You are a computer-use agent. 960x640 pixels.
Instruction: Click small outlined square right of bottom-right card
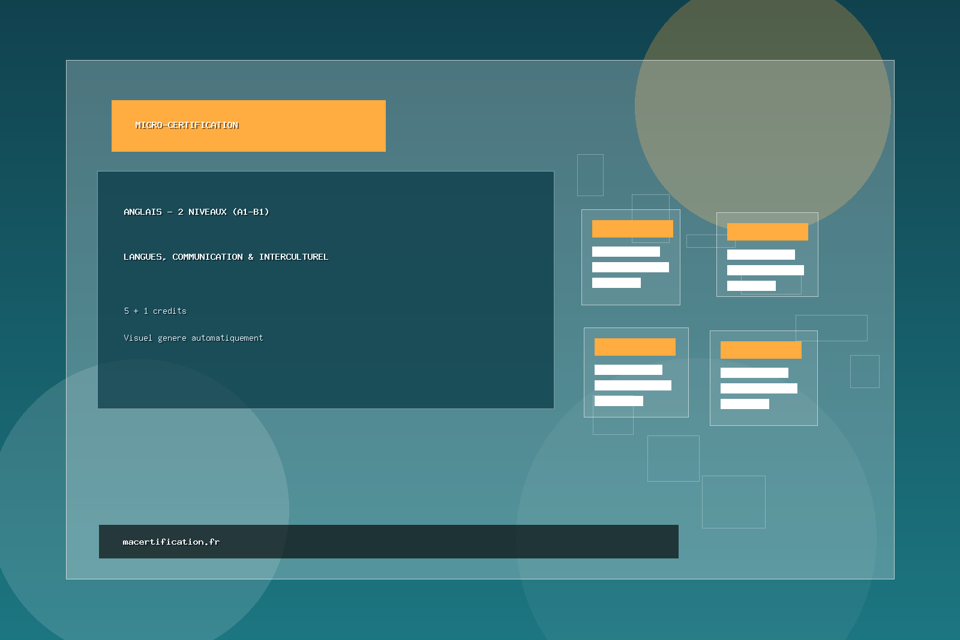(x=865, y=371)
